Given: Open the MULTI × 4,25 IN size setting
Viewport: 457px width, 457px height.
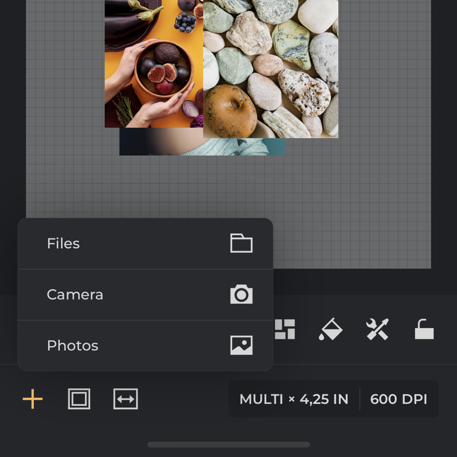Looking at the screenshot, I should tap(294, 400).
